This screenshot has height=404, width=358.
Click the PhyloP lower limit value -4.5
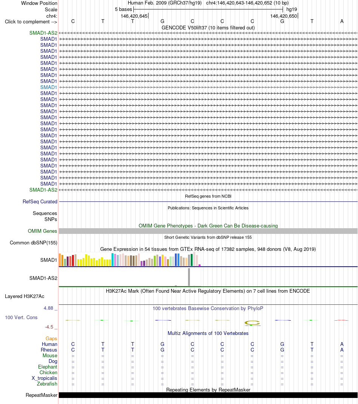tap(49, 327)
